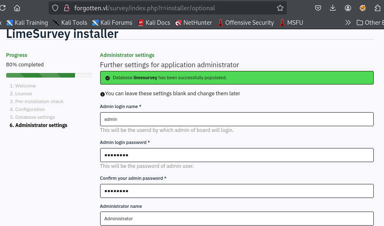Click the shield tracking protection icon
This screenshot has width=384, height=226.
[56, 8]
